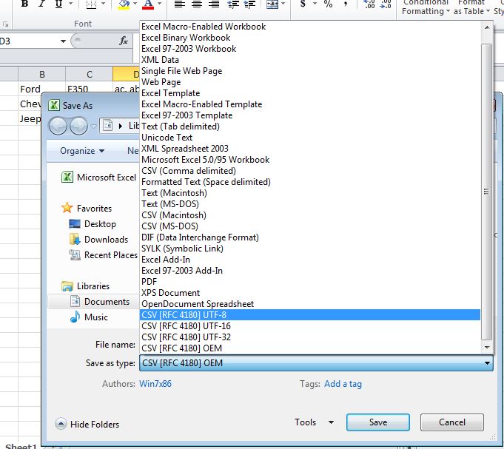Apply percent style format
Viewport: 504px width, 449px height.
point(328,4)
